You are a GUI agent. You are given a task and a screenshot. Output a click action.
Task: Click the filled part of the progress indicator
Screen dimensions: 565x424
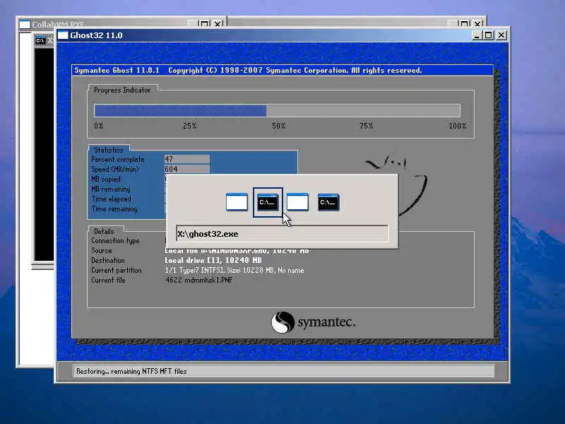tap(181, 111)
